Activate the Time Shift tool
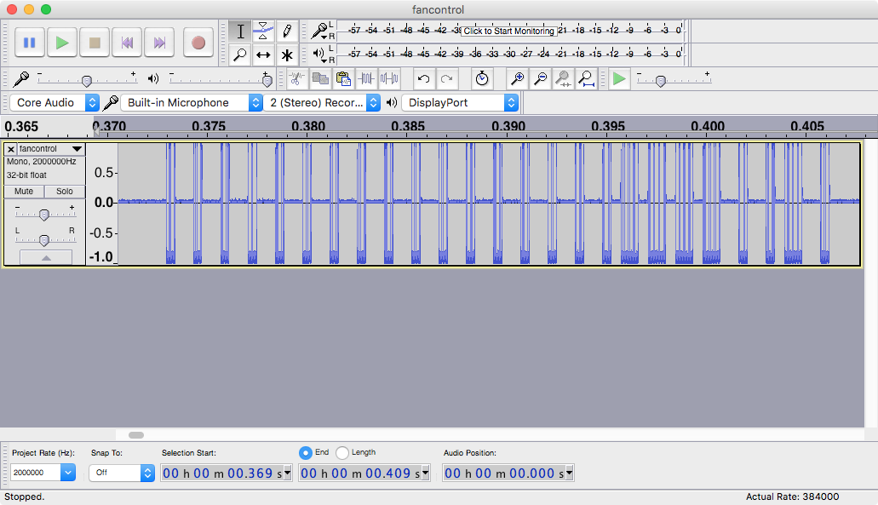 [x=264, y=55]
